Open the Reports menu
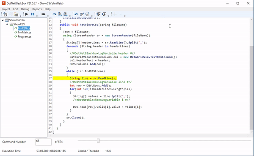Screen dimensions: 254x156 pos(37,9)
